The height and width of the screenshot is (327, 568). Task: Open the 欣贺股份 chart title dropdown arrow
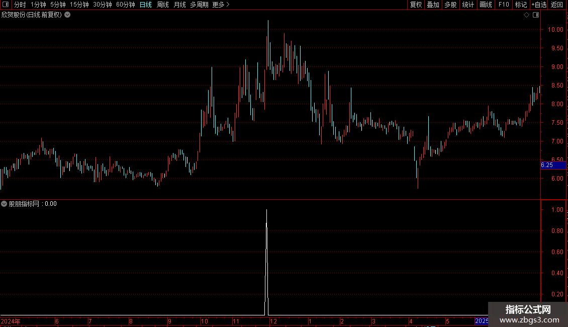67,15
